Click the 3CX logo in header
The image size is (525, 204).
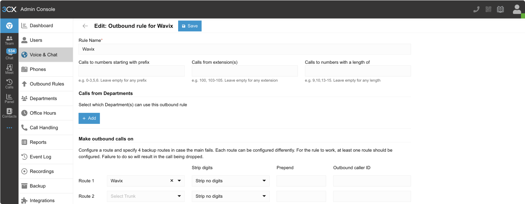pyautogui.click(x=9, y=9)
